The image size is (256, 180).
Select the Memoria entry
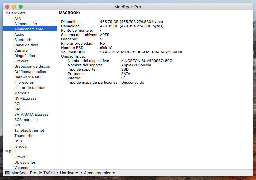click(x=22, y=93)
